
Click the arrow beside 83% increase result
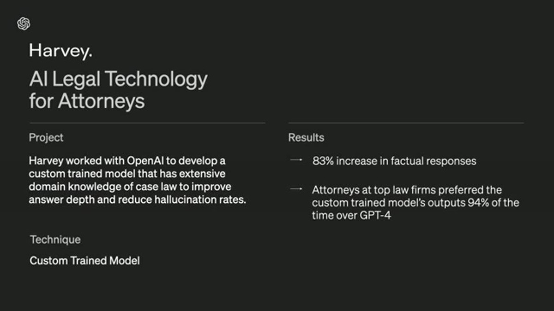[x=295, y=160]
